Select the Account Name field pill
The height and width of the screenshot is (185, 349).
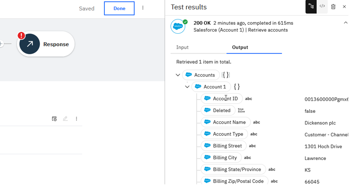(x=226, y=122)
